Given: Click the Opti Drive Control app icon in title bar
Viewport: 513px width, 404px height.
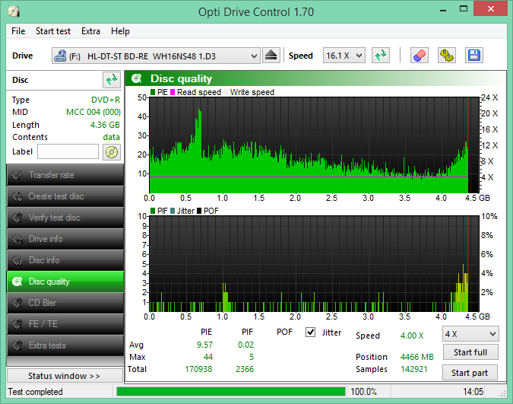Looking at the screenshot, I should pyautogui.click(x=14, y=11).
